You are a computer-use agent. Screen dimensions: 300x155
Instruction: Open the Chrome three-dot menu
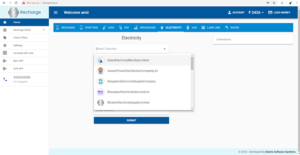297,3
